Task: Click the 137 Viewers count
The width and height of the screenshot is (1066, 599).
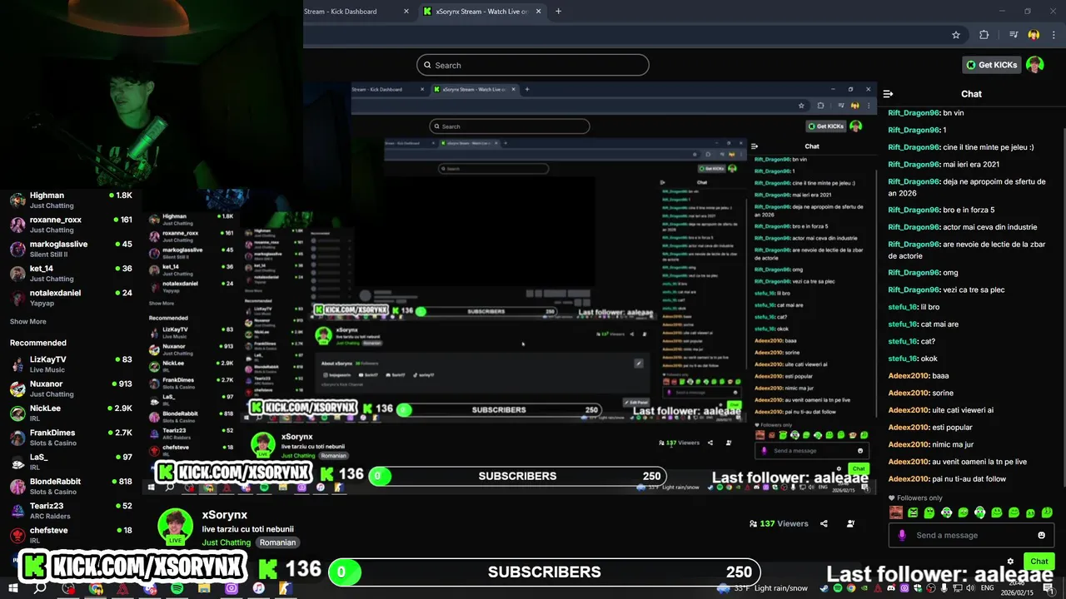Action: tap(779, 523)
